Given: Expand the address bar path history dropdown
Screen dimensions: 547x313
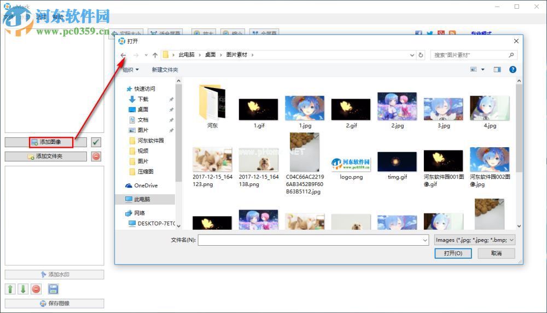Looking at the screenshot, I should tap(412, 55).
